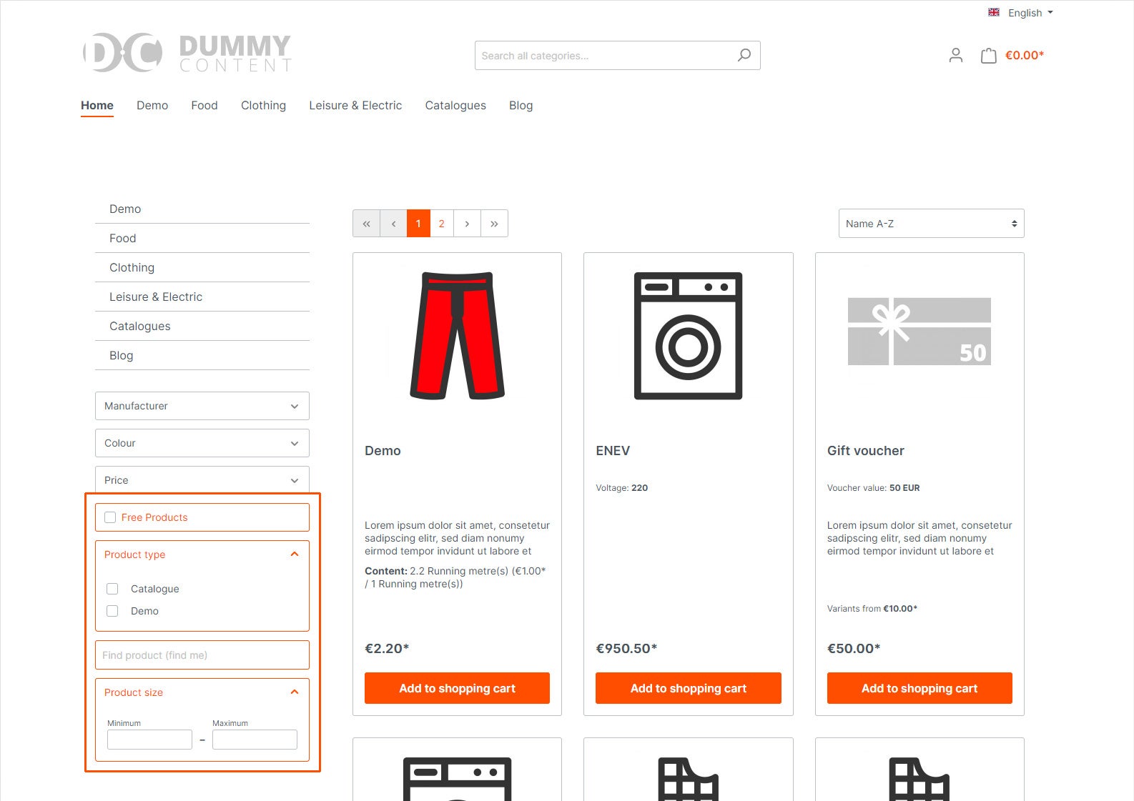Open the user account icon

[956, 55]
